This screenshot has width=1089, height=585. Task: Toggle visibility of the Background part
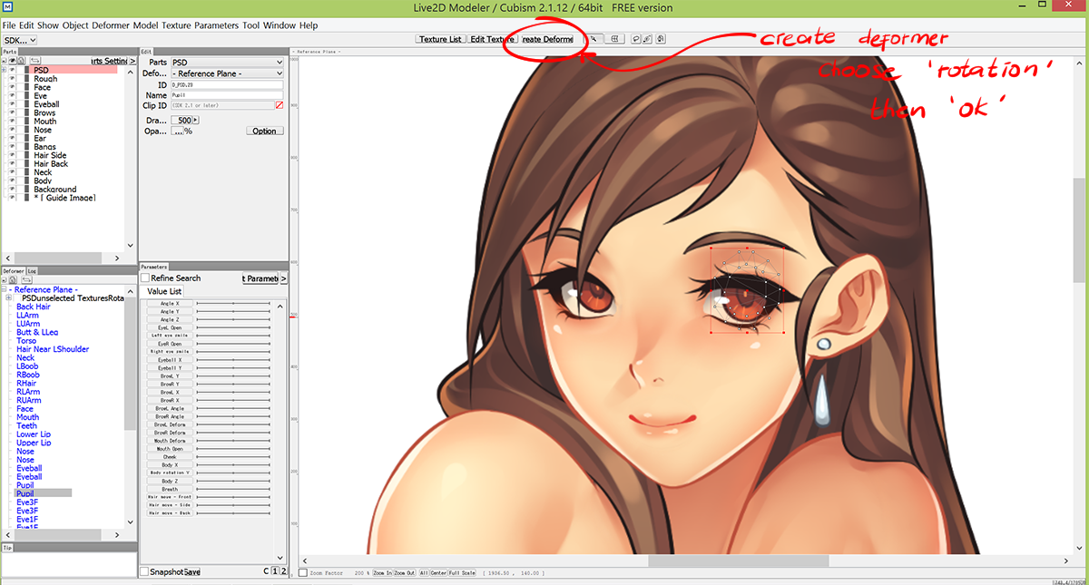click(x=12, y=190)
